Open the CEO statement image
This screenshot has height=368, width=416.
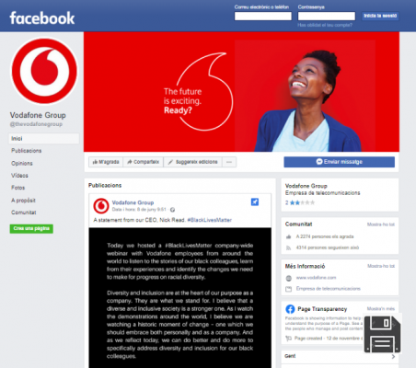(180, 297)
